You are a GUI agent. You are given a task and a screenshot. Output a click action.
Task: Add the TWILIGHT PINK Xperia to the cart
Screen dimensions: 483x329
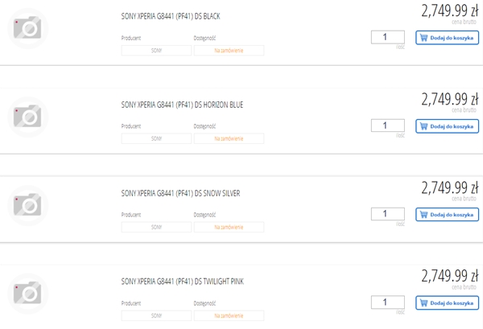[x=447, y=302]
